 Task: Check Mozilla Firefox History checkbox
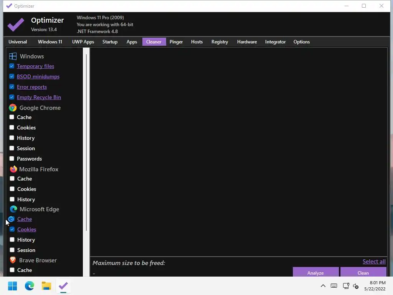click(12, 199)
